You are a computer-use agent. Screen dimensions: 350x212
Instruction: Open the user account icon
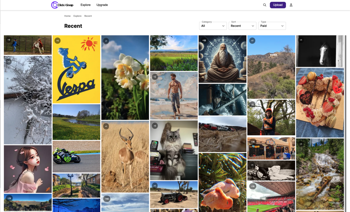[291, 5]
